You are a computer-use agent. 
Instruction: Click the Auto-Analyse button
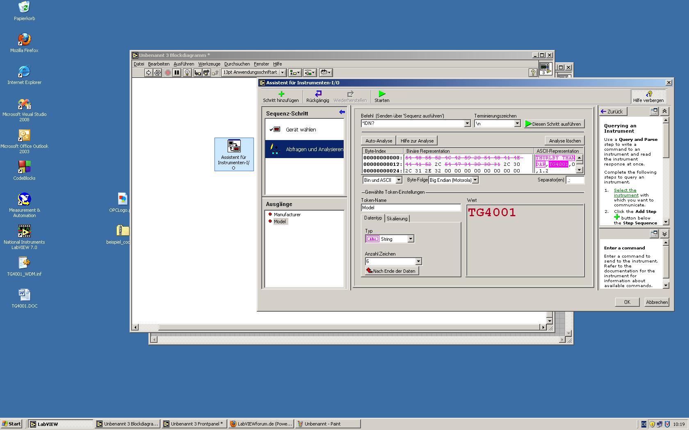tap(379, 141)
